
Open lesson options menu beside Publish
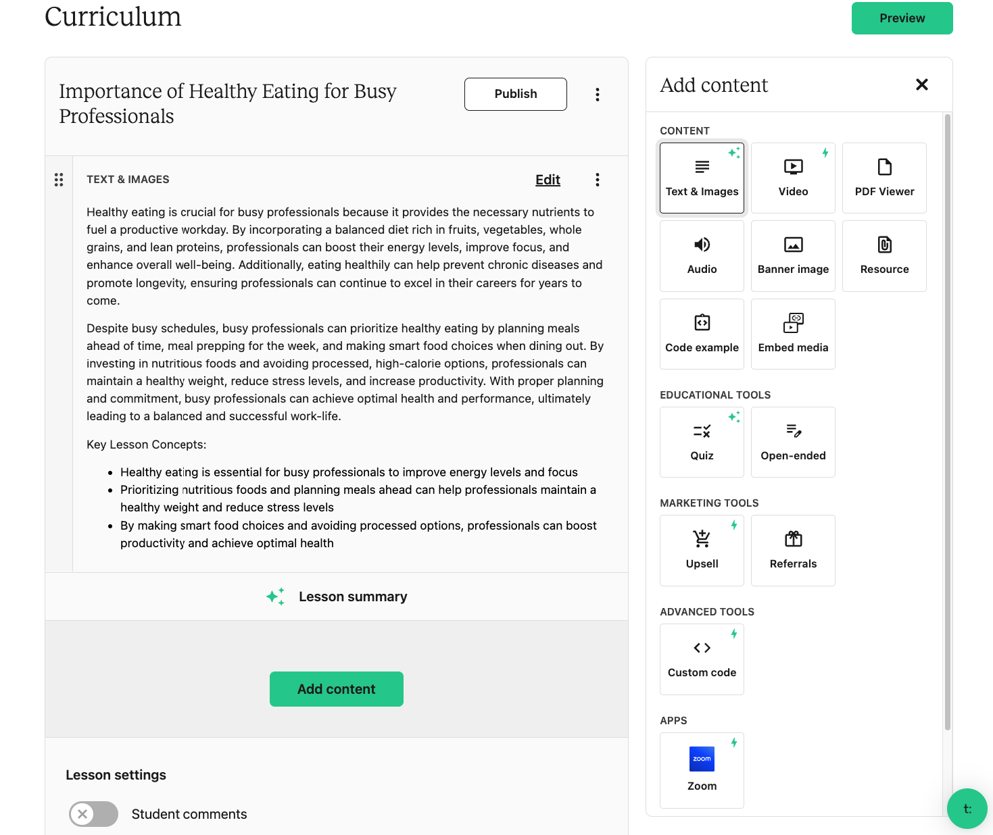[x=597, y=95]
